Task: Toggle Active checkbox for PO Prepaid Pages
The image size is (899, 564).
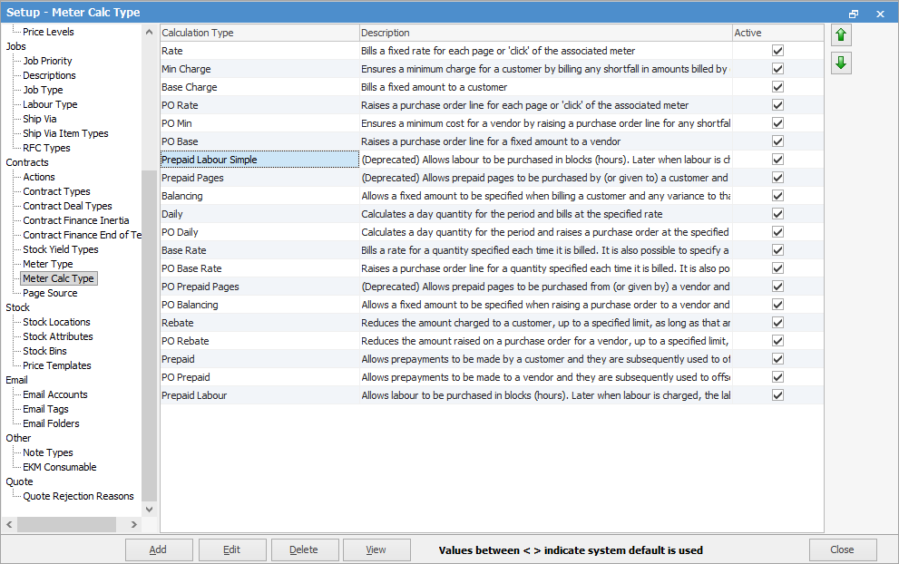Action: (x=777, y=286)
